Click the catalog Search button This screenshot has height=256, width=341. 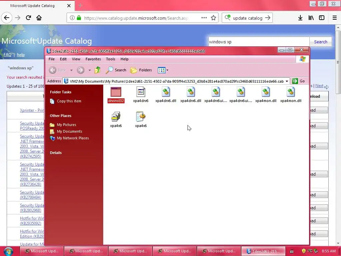(321, 42)
